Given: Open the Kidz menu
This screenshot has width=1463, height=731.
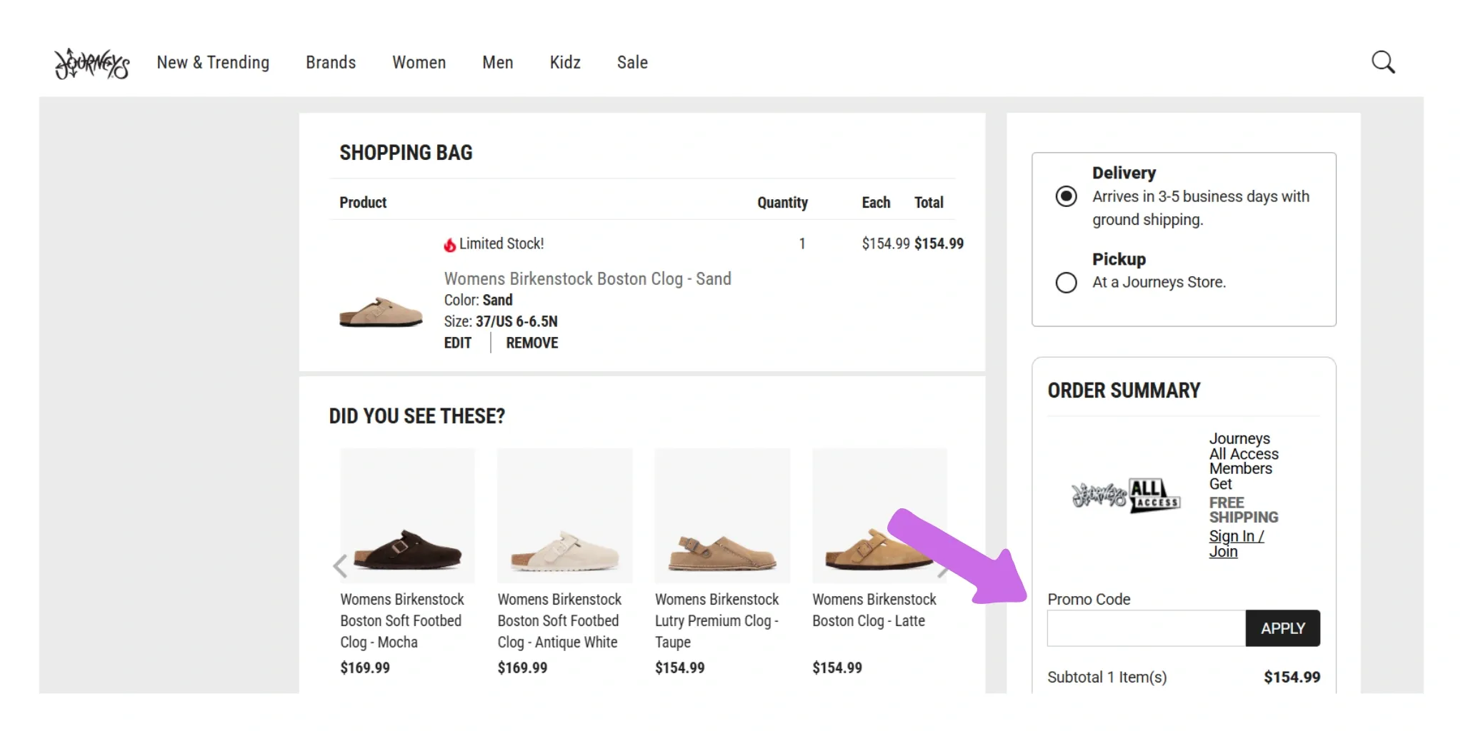Looking at the screenshot, I should click(564, 63).
